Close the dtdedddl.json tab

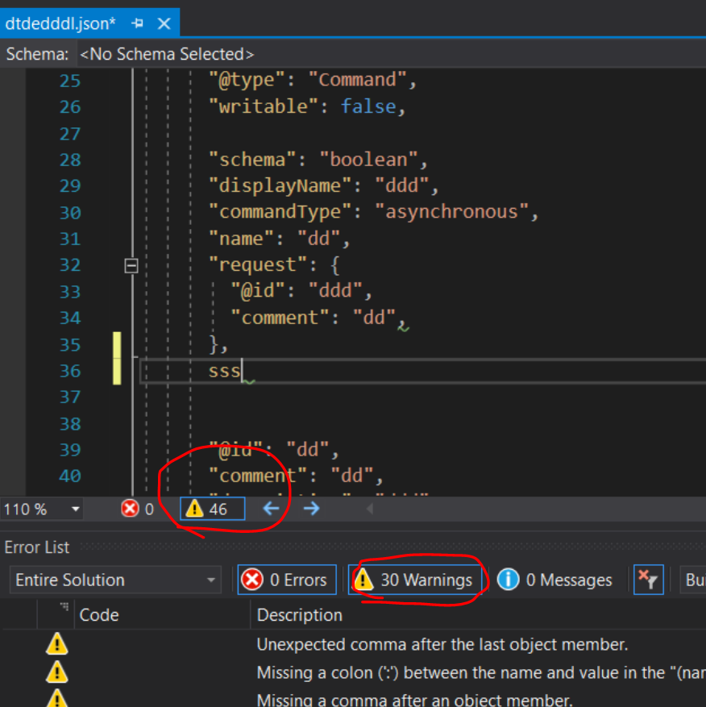164,23
